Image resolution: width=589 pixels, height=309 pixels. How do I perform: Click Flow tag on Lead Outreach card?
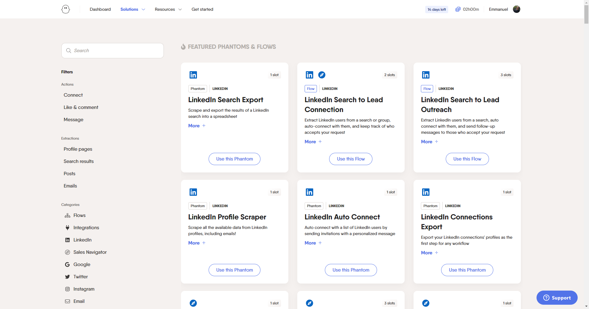click(427, 89)
